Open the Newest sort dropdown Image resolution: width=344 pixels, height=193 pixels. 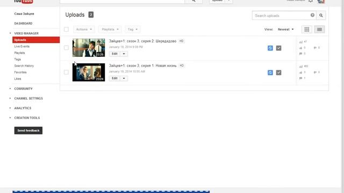click(x=285, y=29)
